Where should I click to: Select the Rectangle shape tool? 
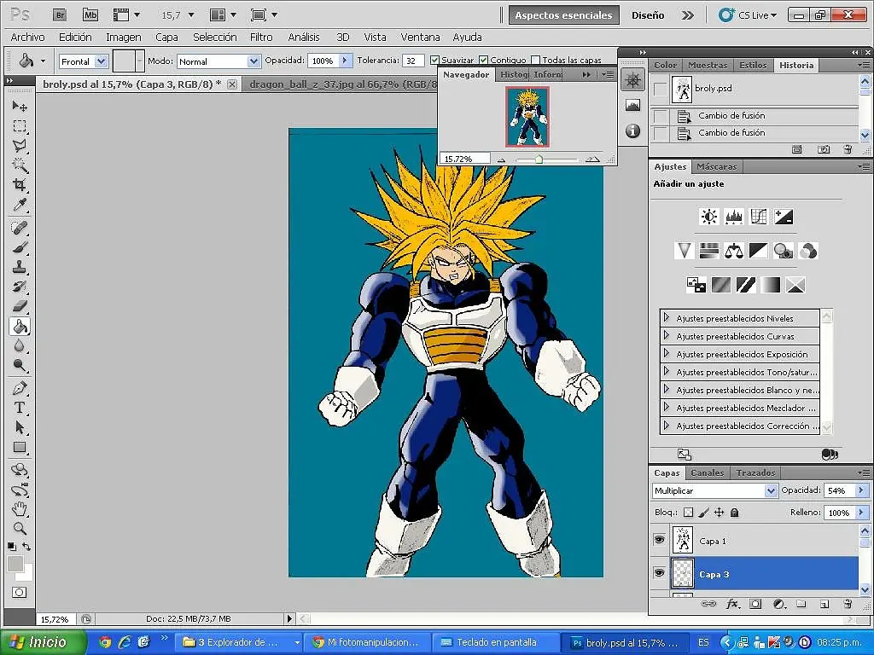[x=20, y=447]
